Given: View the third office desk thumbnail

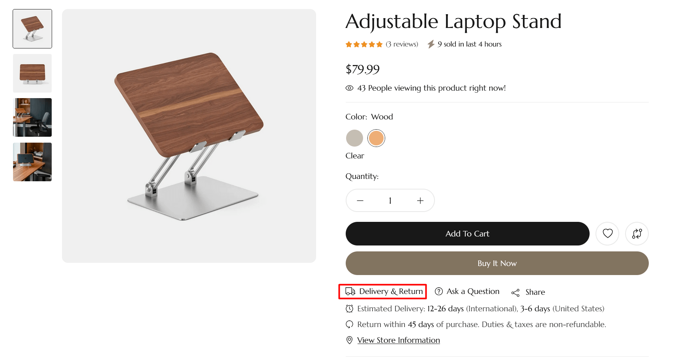Looking at the screenshot, I should point(32,117).
